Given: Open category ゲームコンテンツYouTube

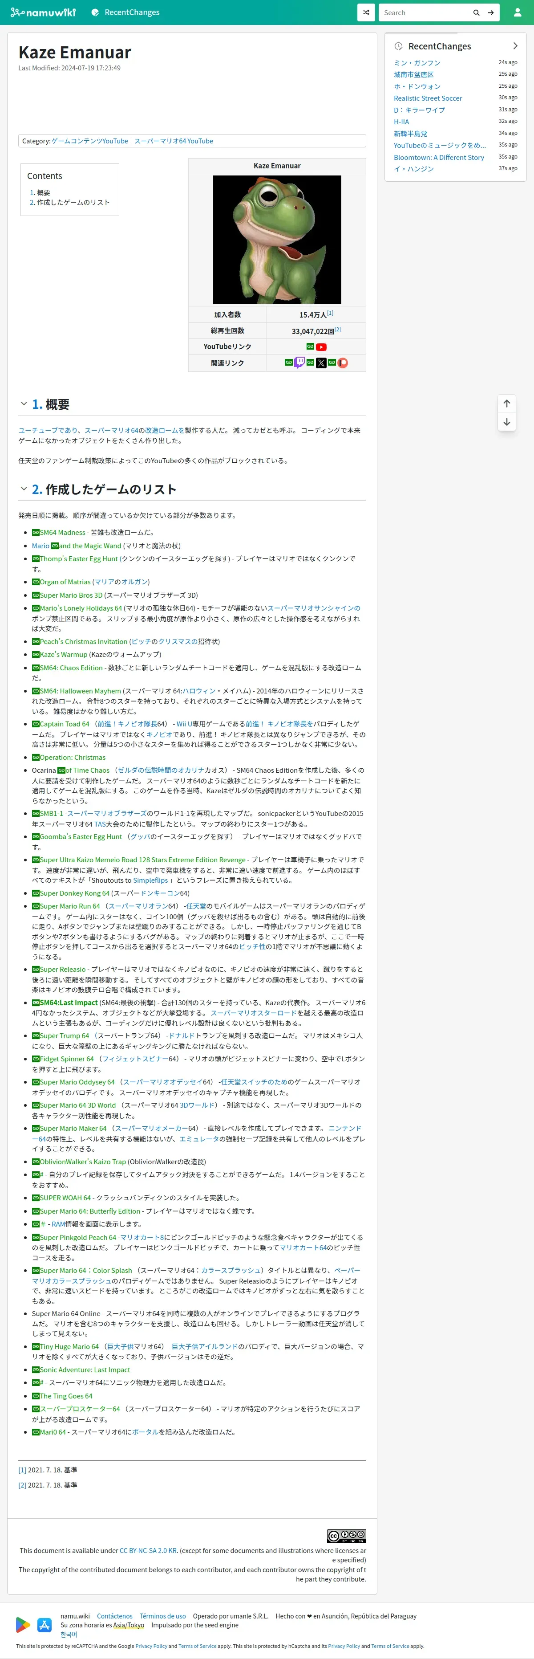Looking at the screenshot, I should 90,141.
